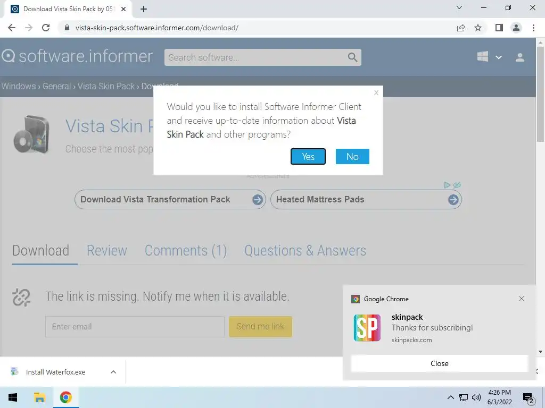Click the ad hide eye icon
545x408 pixels.
(x=457, y=185)
